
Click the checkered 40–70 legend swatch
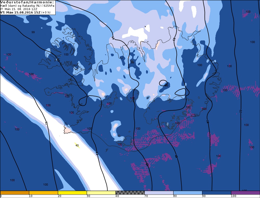coord(130,193)
